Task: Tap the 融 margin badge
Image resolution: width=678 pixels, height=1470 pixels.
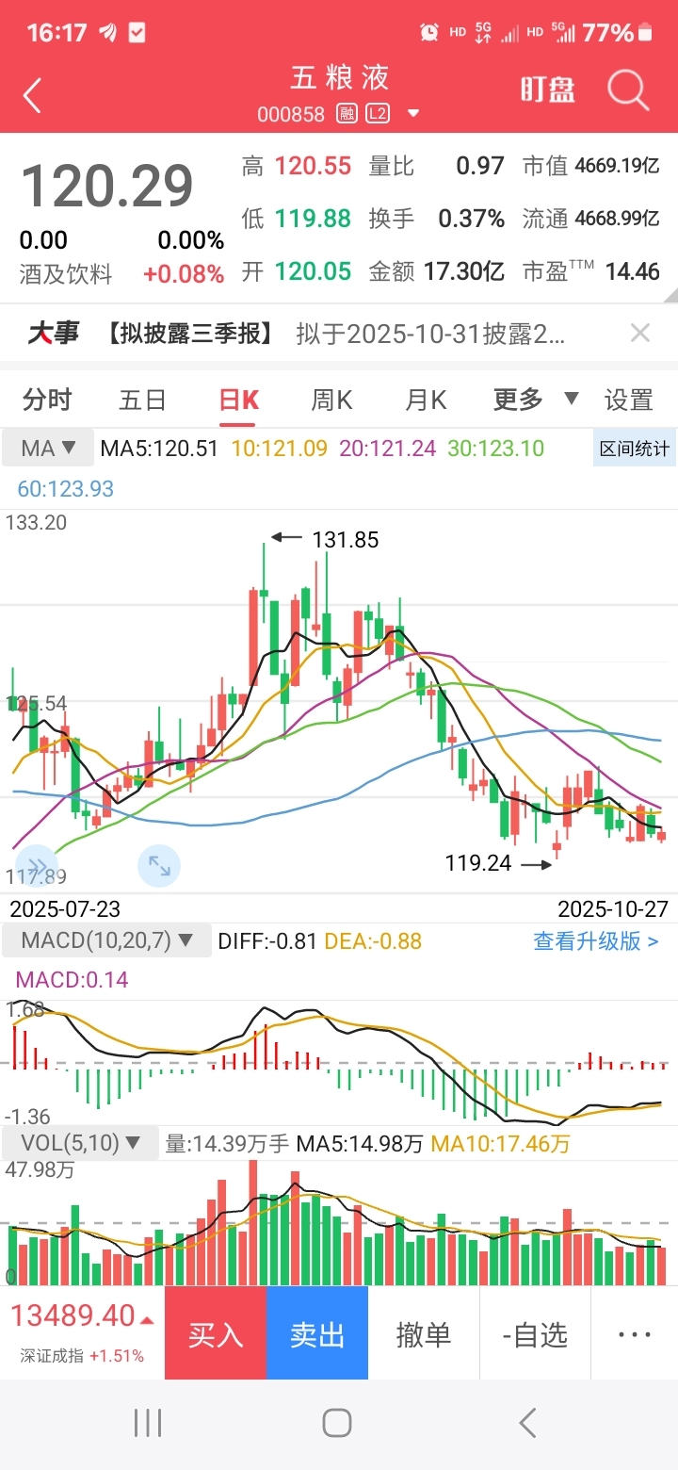Action: (347, 114)
